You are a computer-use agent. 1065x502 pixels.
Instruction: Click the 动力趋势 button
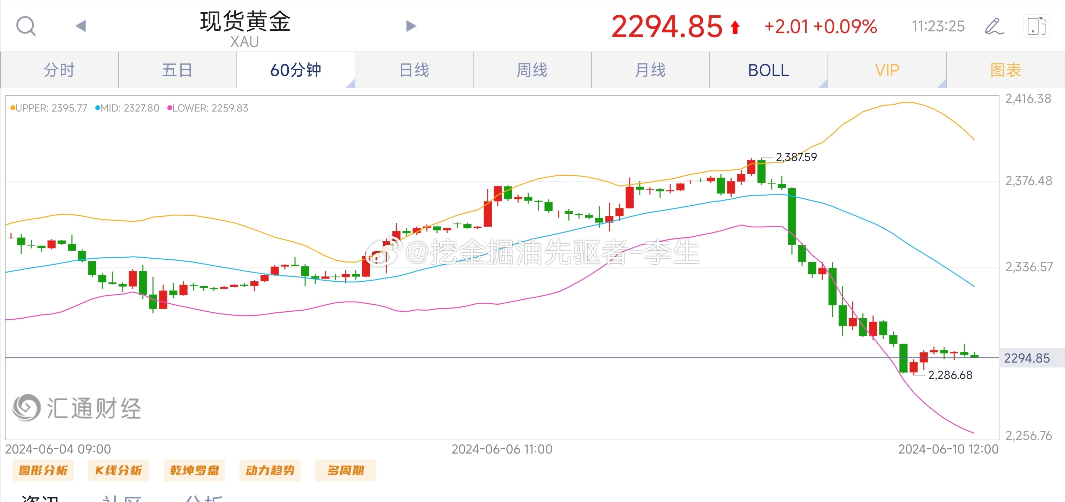(x=270, y=470)
